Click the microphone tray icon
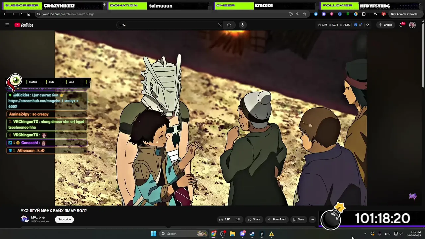Image resolution: width=425 pixels, height=239 pixels. tap(379, 234)
